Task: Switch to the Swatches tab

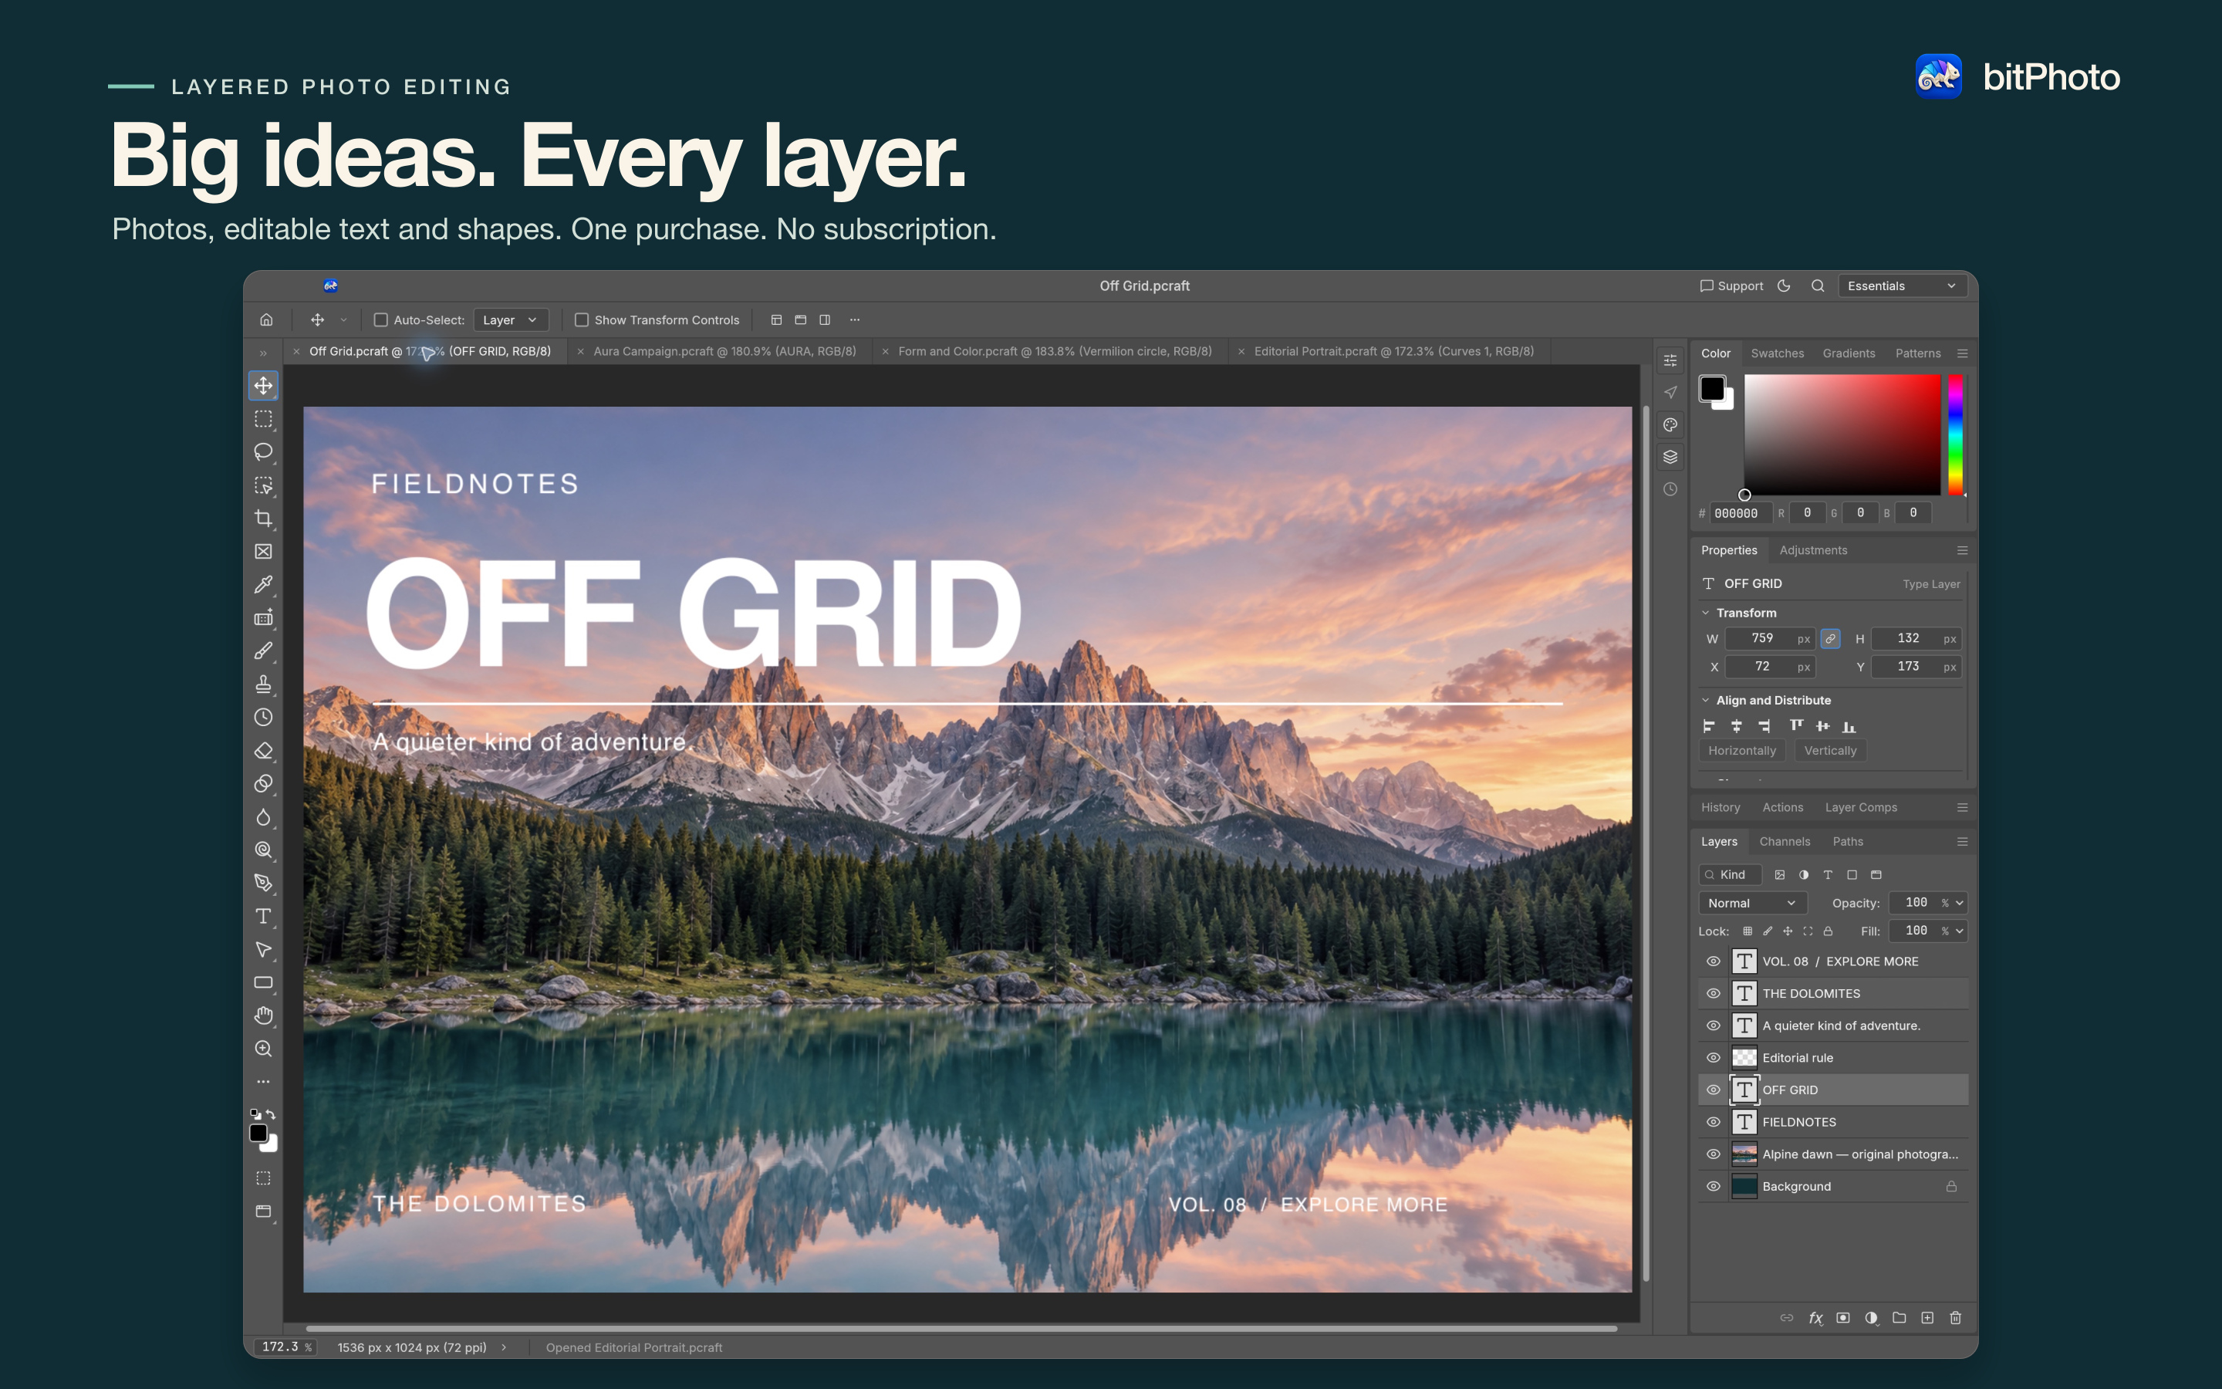Action: pyautogui.click(x=1777, y=353)
